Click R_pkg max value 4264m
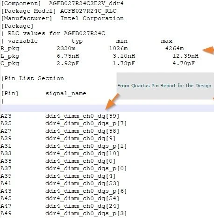 174,48
